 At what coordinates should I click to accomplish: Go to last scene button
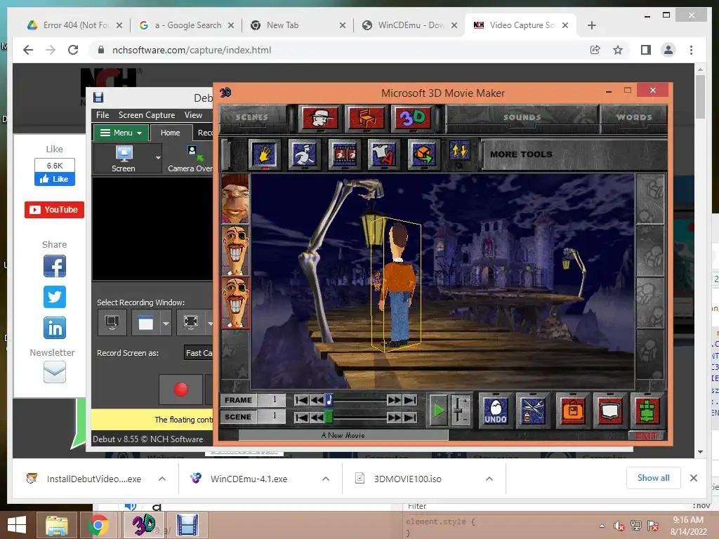pyautogui.click(x=410, y=417)
